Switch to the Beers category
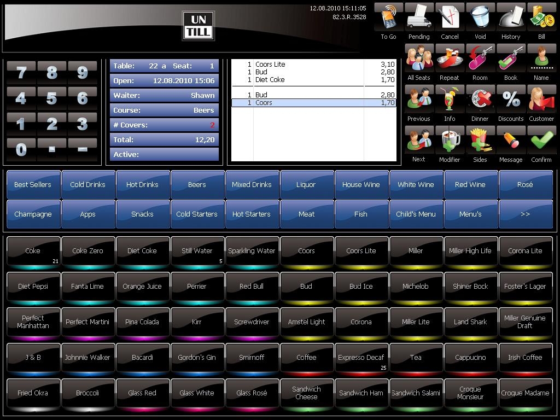 [197, 185]
